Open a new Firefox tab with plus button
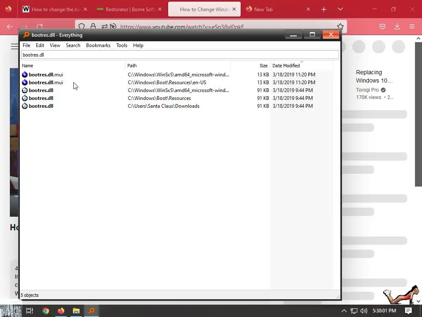 324,9
